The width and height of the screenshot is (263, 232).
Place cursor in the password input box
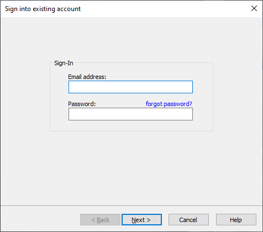point(130,114)
